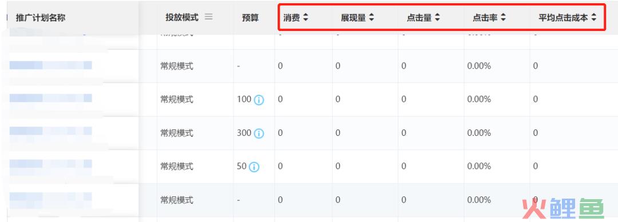Click 0.00% in the budget 300 row
Screen dimensions: 618x222
click(479, 133)
